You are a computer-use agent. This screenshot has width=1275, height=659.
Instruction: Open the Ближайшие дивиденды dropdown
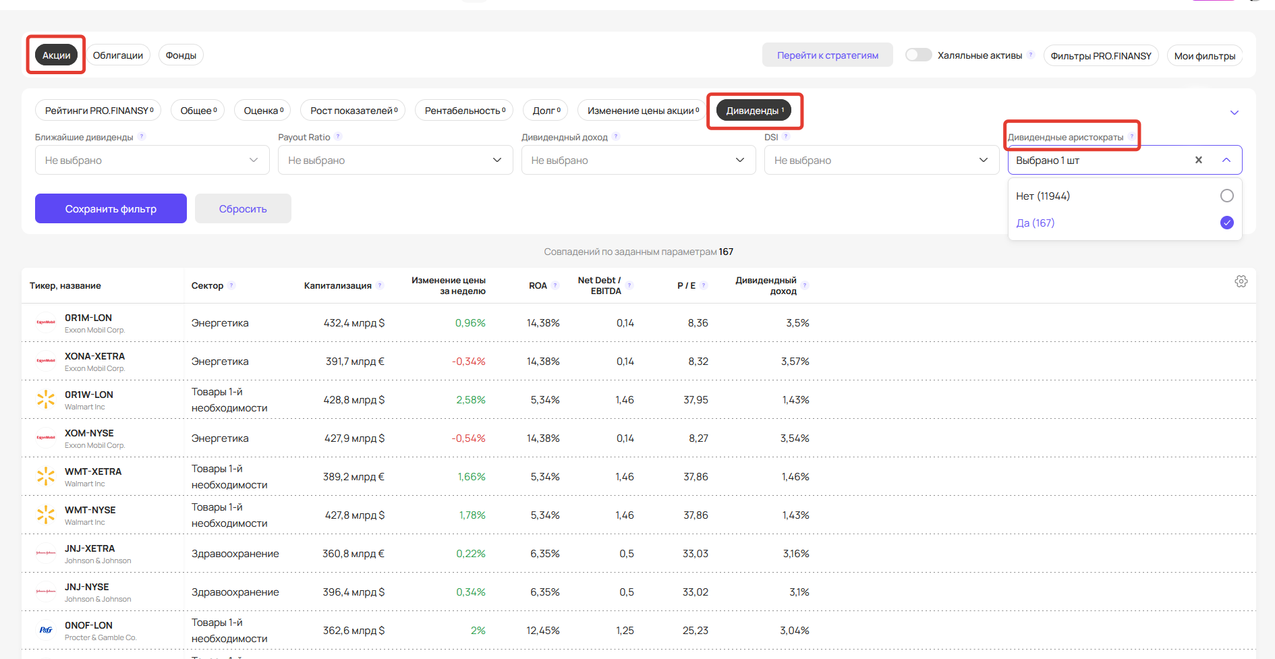click(152, 160)
